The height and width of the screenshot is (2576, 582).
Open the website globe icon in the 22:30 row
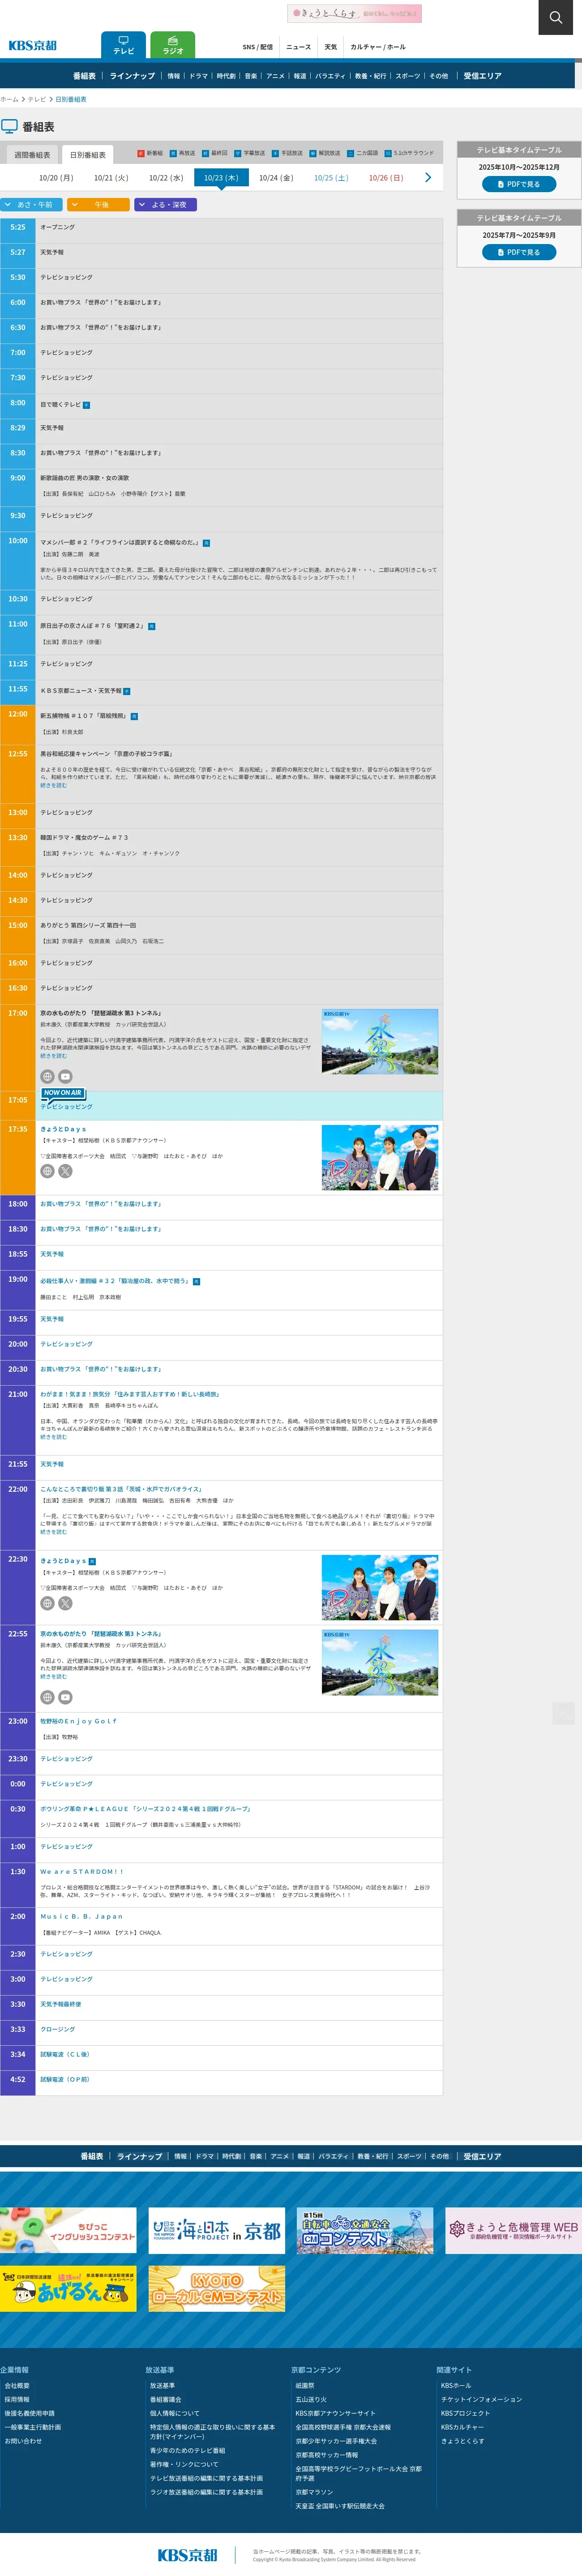[47, 1603]
